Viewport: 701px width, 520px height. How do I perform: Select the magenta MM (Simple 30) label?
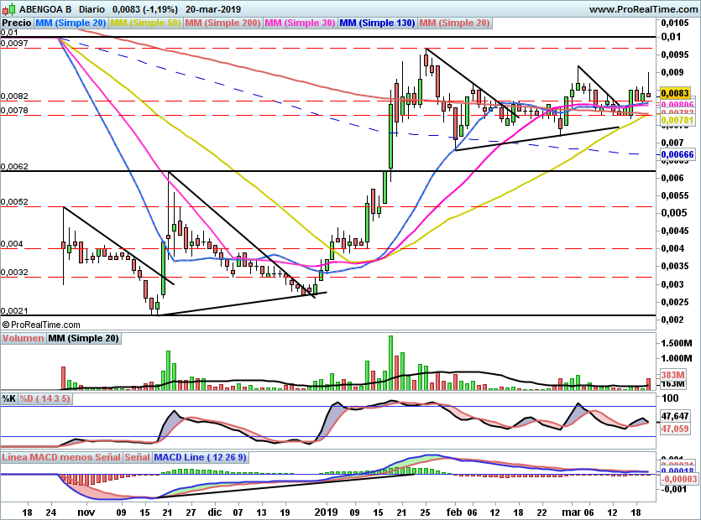(x=300, y=23)
